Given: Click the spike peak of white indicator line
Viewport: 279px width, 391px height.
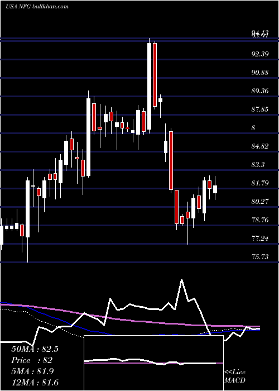Looking at the screenshot, I should coord(181,280).
